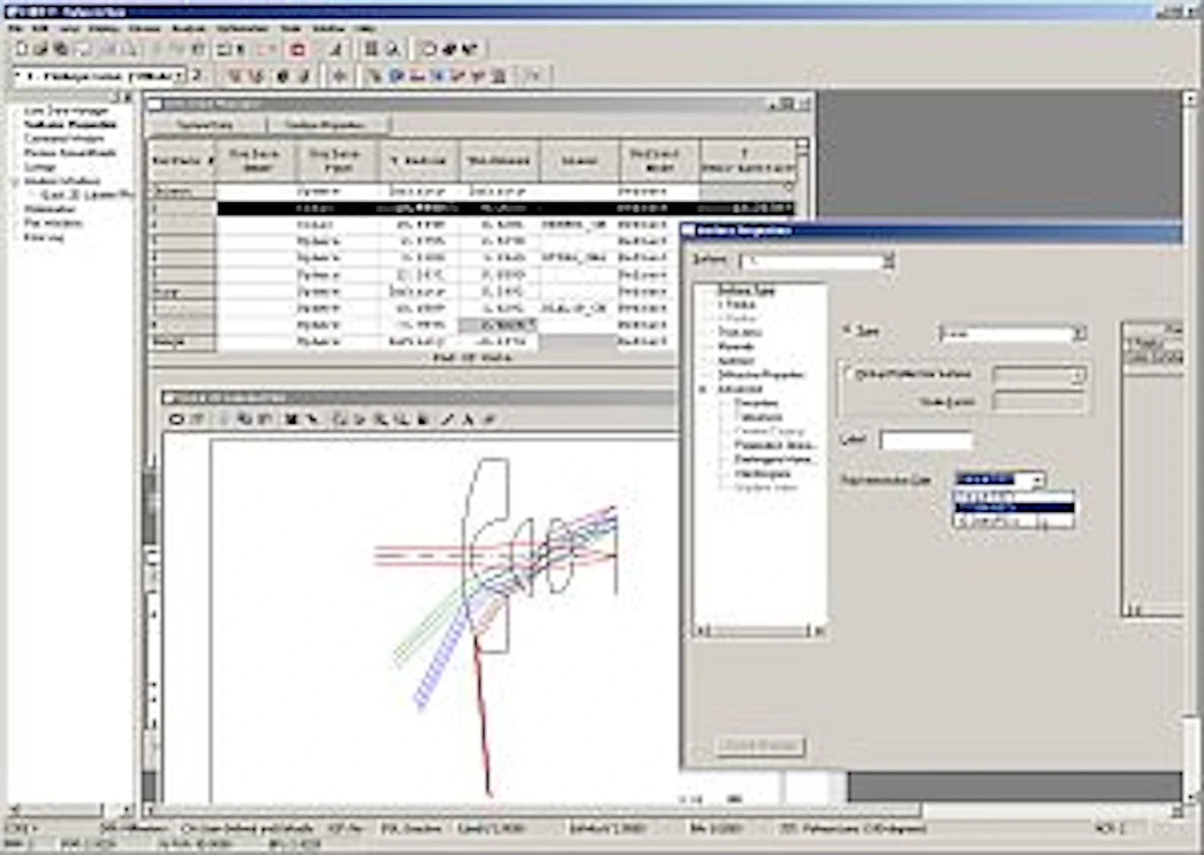Image resolution: width=1204 pixels, height=855 pixels.
Task: Switch to System Data tab in Lens Data Manager
Action: 205,125
